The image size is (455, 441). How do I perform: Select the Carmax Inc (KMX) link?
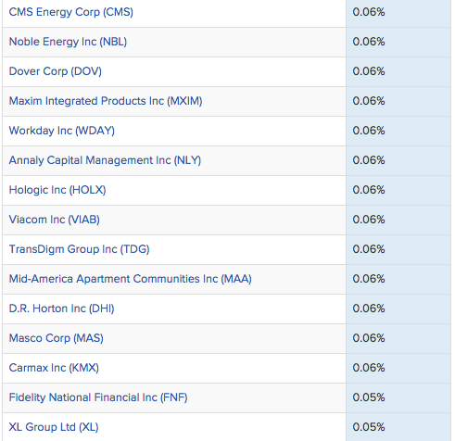click(54, 368)
